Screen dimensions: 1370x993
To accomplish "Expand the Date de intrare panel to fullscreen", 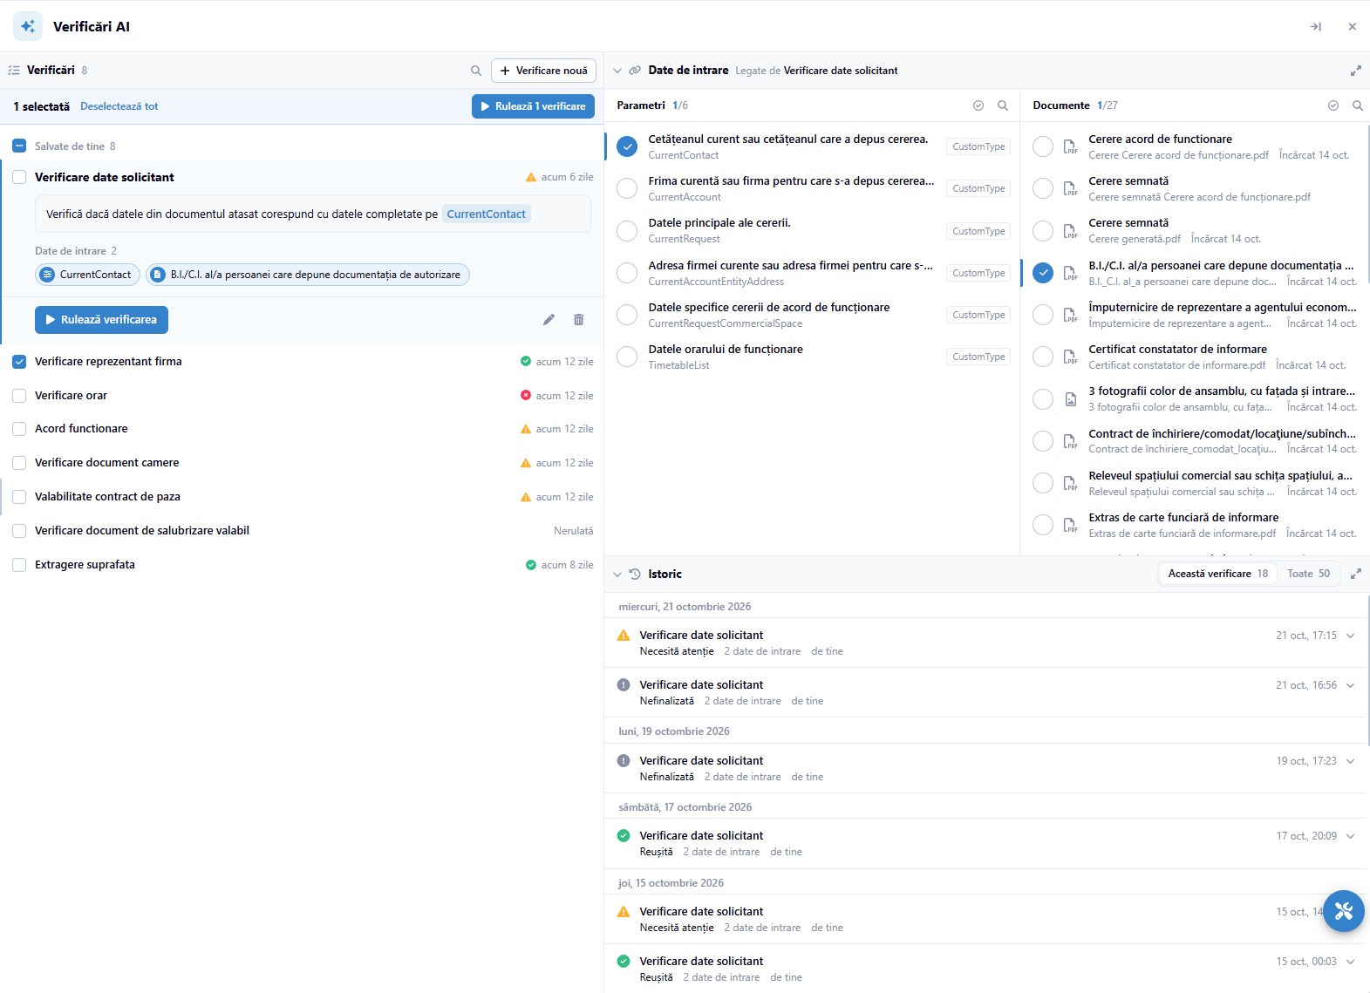I will click(1356, 71).
